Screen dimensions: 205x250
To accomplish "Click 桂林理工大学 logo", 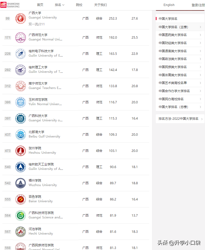I will [x=21, y=70].
